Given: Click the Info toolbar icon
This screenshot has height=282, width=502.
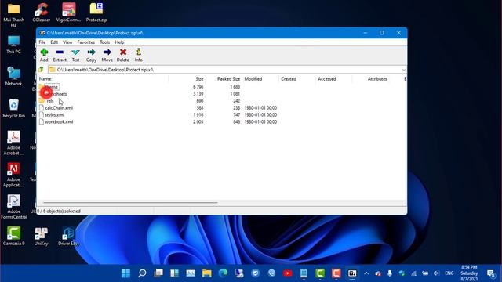Looking at the screenshot, I should (138, 55).
